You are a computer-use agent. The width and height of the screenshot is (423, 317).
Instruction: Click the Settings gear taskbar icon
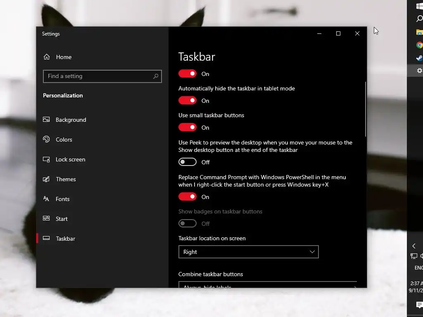420,71
